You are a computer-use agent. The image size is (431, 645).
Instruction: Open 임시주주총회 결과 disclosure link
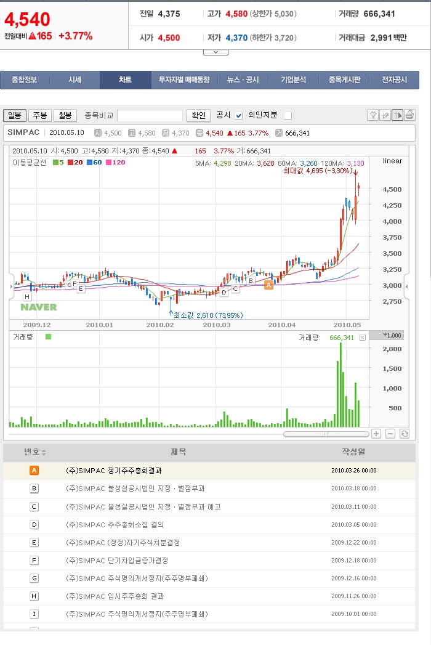click(115, 596)
